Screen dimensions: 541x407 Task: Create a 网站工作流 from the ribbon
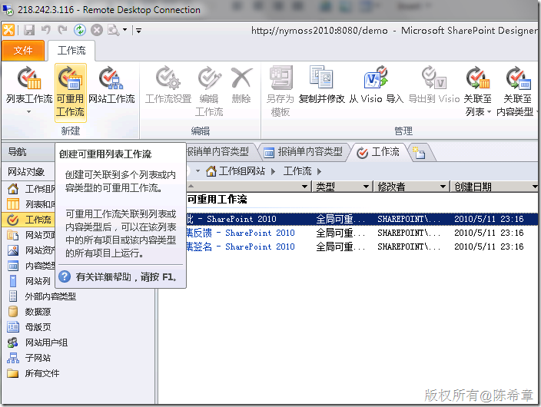tap(111, 85)
